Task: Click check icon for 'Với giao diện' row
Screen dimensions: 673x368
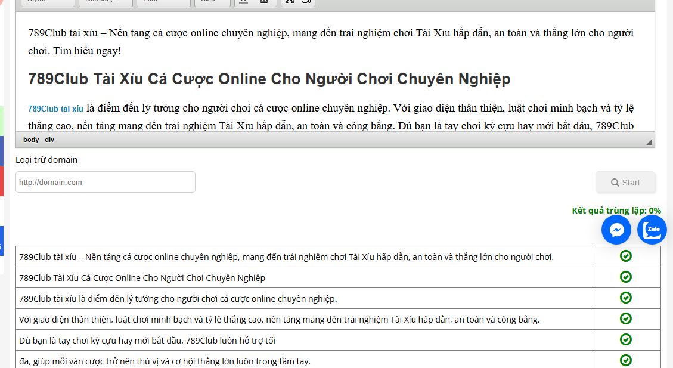Action: click(625, 318)
